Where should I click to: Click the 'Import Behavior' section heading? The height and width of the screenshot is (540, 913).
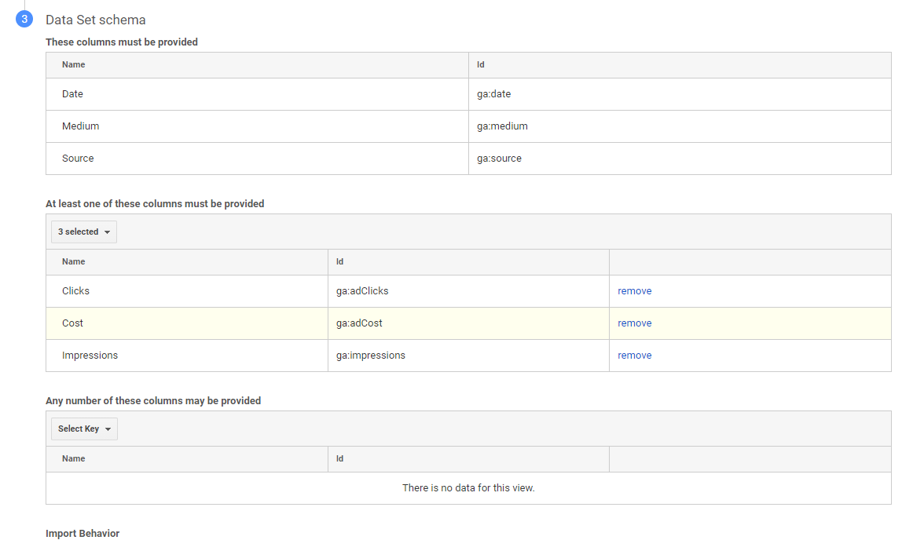coord(82,534)
